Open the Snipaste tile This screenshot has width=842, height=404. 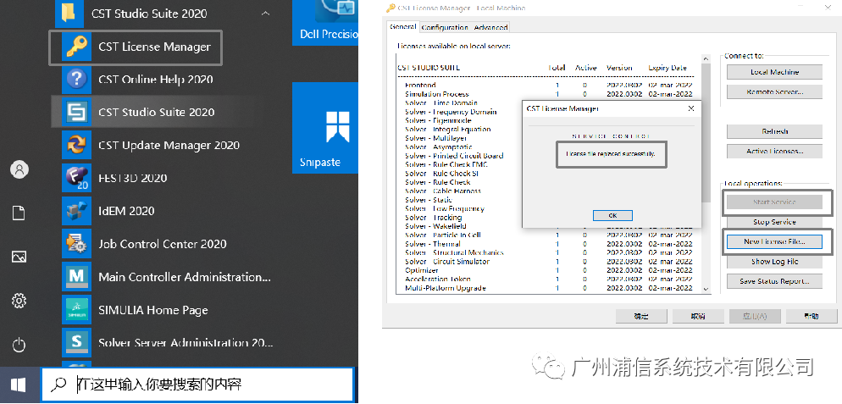[x=325, y=128]
